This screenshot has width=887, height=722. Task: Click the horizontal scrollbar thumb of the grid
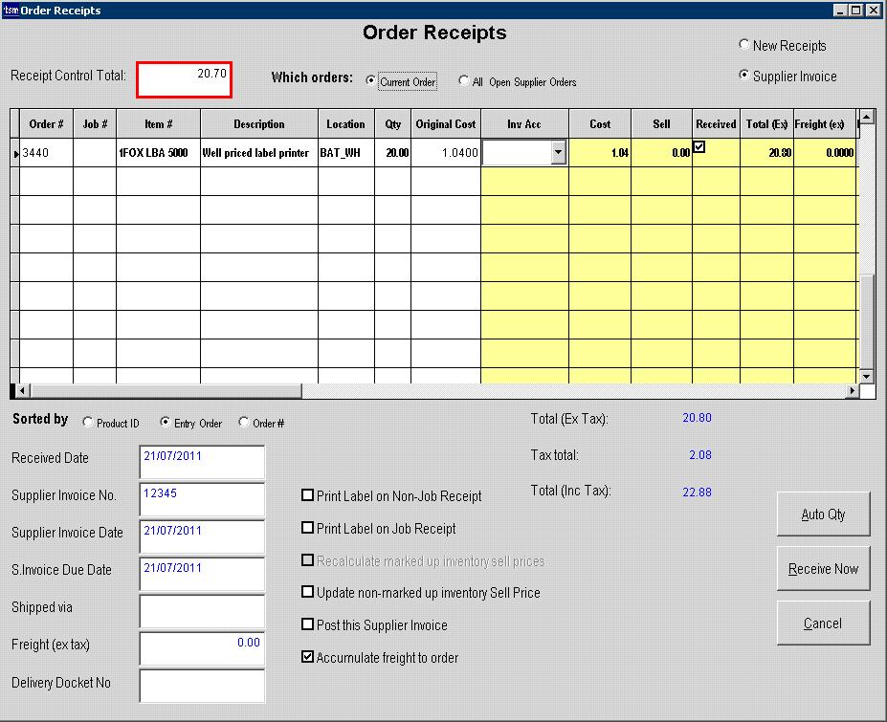pyautogui.click(x=166, y=390)
